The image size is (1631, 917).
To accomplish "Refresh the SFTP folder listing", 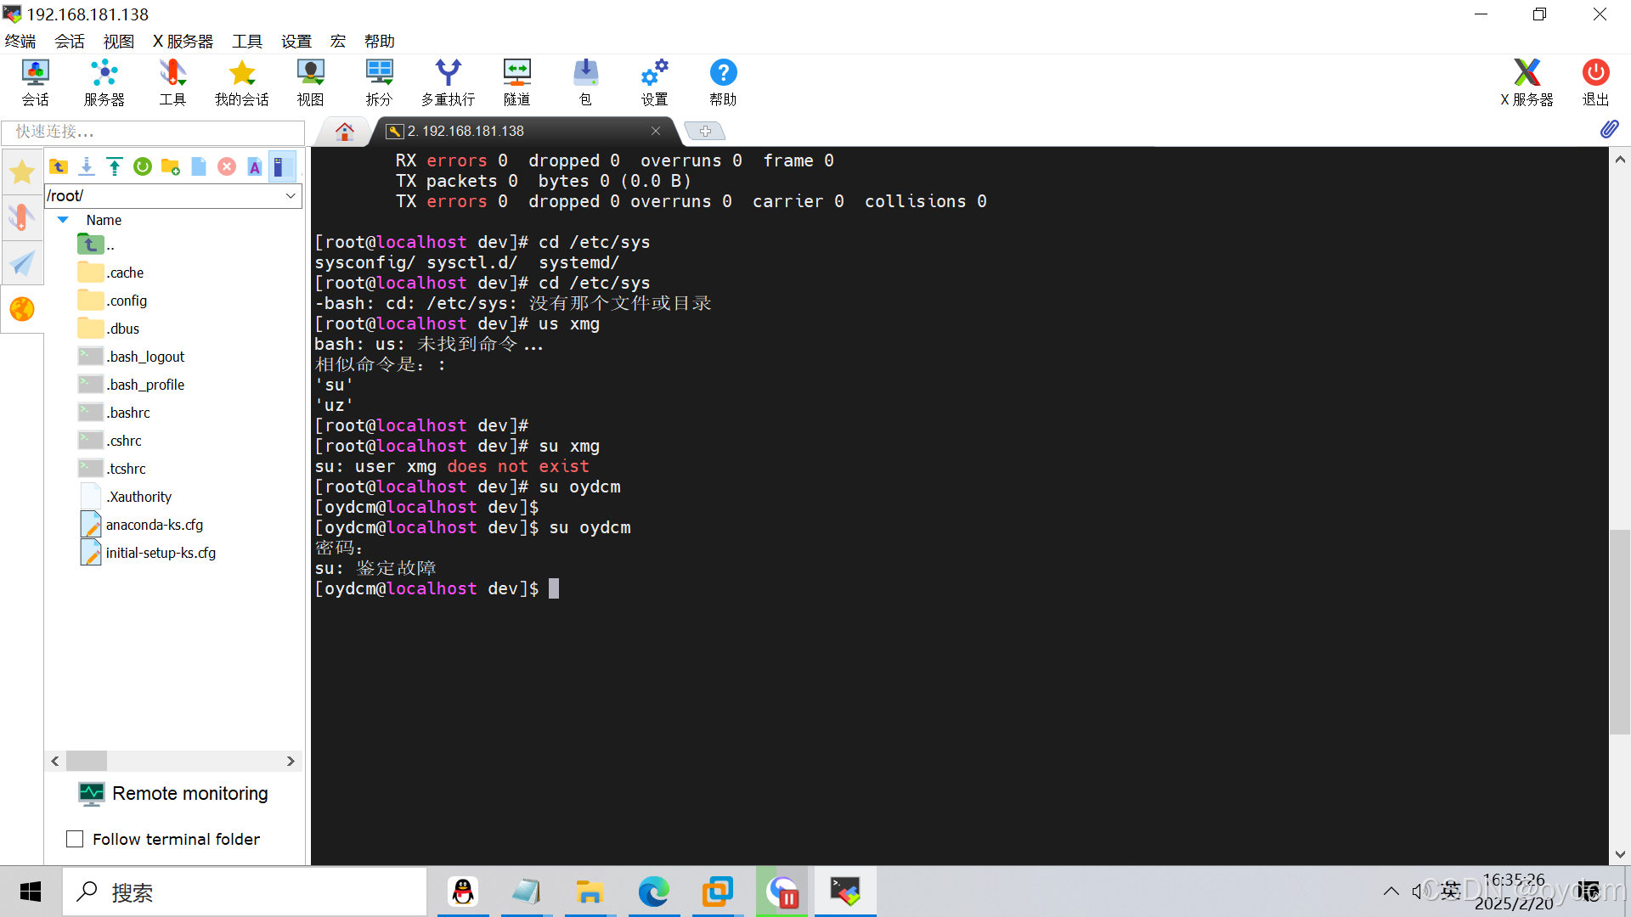I will (142, 166).
